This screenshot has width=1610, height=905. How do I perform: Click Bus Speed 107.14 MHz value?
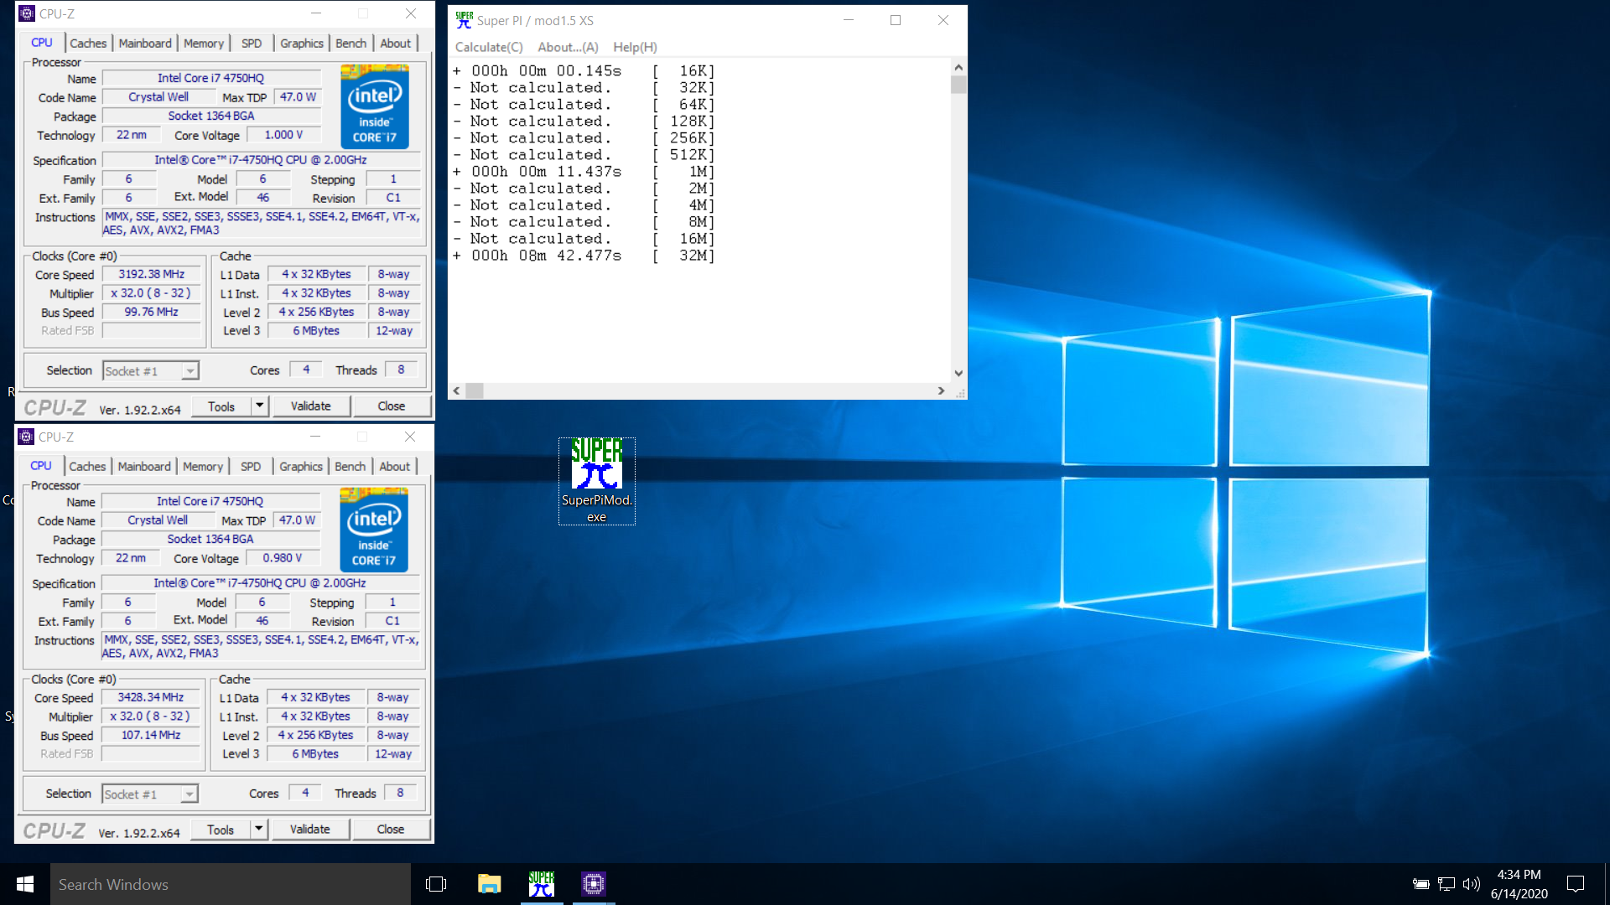point(151,735)
